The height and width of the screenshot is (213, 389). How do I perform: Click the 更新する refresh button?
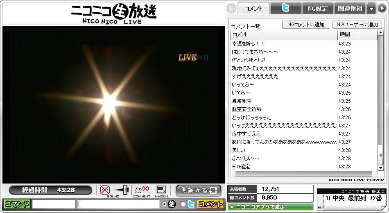[x=199, y=190]
